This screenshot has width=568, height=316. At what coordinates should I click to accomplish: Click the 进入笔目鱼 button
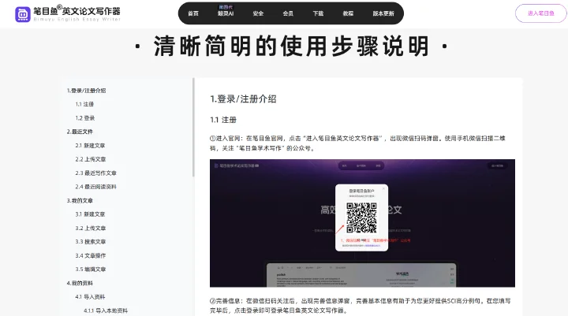click(541, 13)
